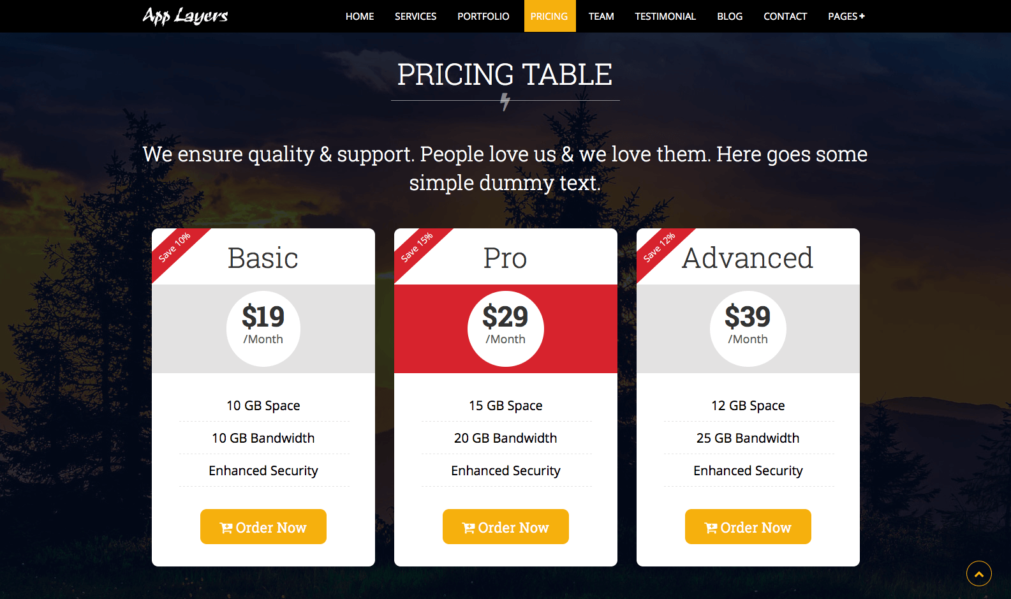
Task: Click the Save 15% ribbon on Pro
Action: (x=417, y=248)
